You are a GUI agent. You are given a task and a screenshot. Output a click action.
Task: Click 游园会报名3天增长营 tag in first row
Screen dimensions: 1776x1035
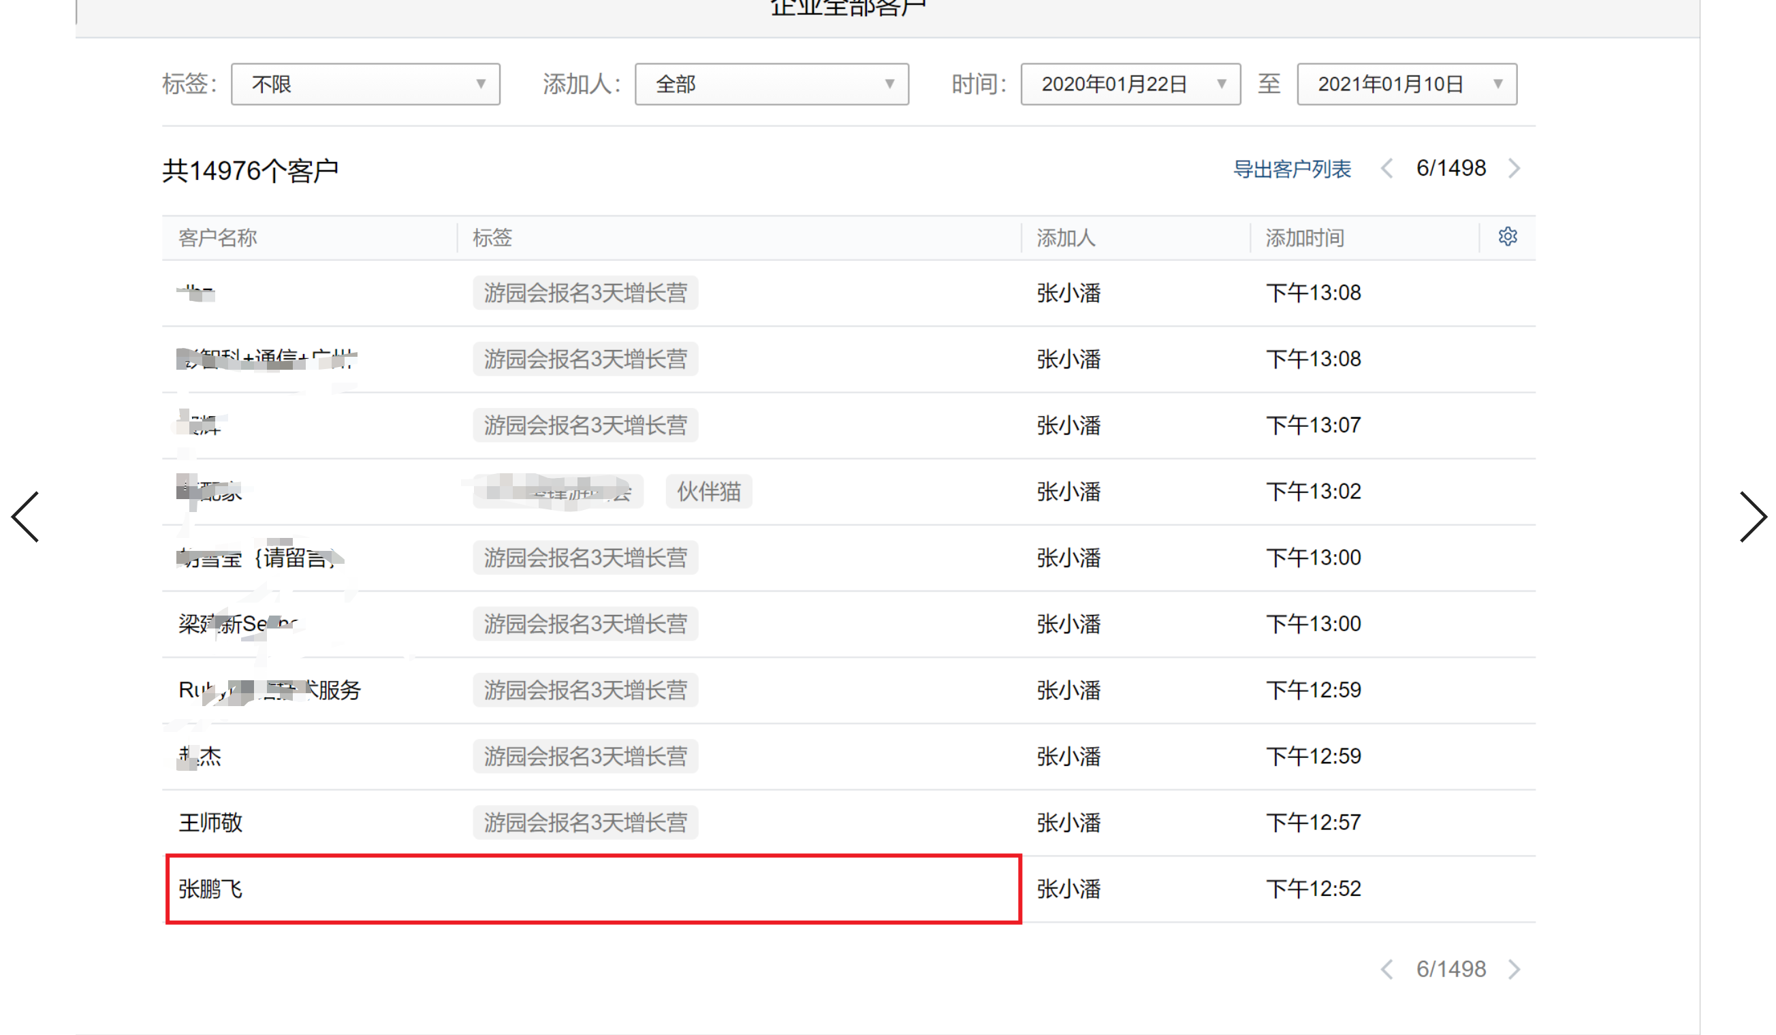pyautogui.click(x=585, y=293)
